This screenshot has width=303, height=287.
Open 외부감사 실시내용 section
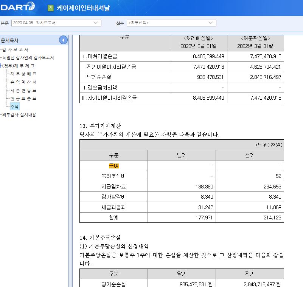pyautogui.click(x=19, y=114)
